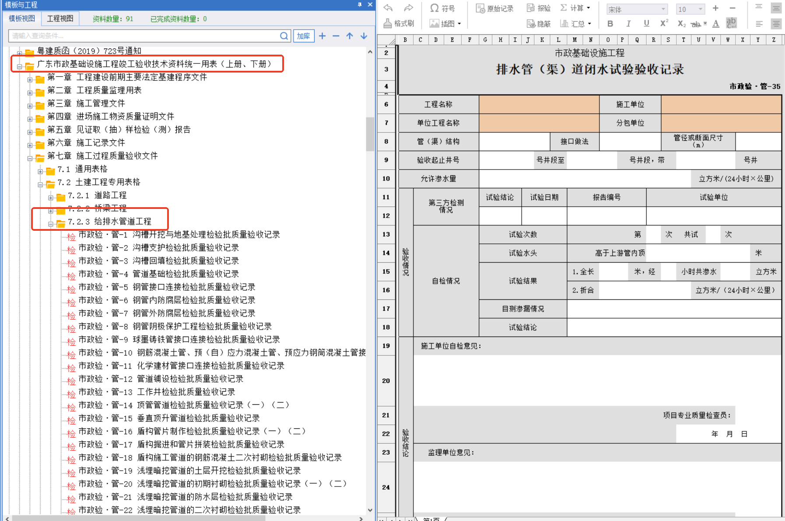Activate the 格式刷 format painter
Screen dimensions: 785x521
click(x=399, y=24)
